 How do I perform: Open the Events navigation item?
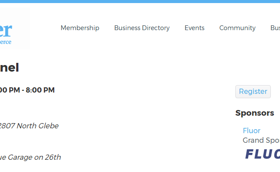pos(194,28)
